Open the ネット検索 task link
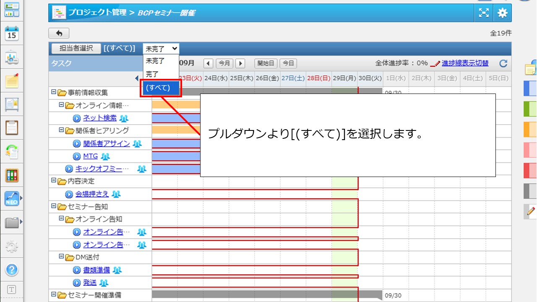537x302 pixels. (x=100, y=118)
